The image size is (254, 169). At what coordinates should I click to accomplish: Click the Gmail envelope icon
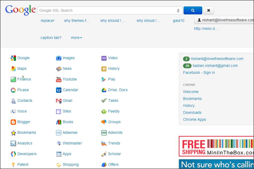click(x=59, y=101)
